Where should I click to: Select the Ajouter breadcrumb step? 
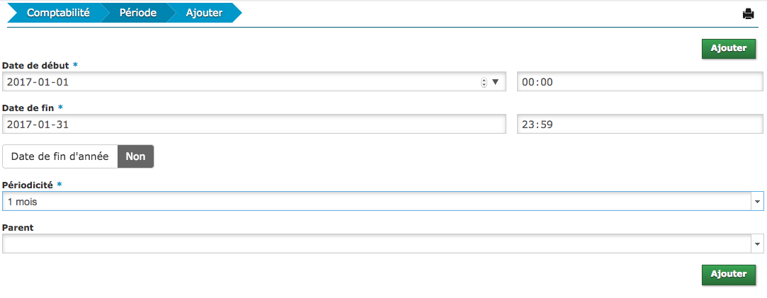click(x=204, y=13)
